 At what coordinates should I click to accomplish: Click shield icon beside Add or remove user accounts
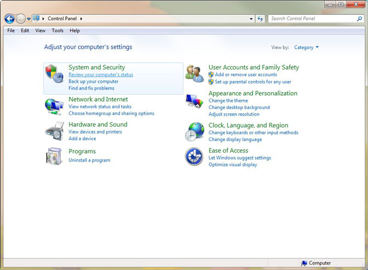coord(211,74)
